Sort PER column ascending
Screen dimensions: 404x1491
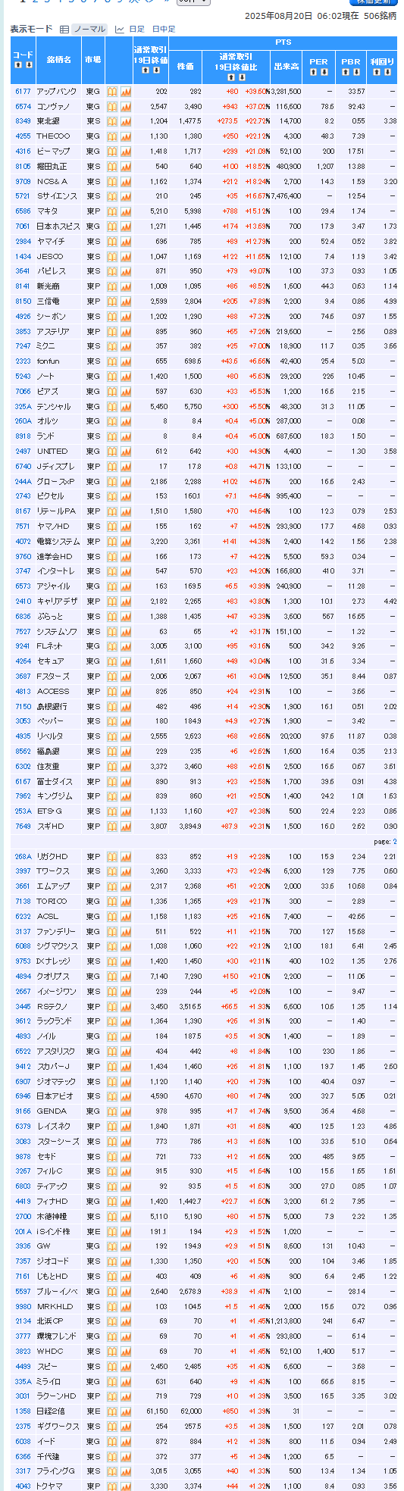[313, 71]
